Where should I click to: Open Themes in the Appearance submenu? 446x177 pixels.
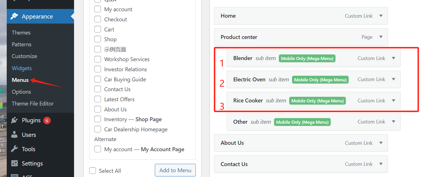(21, 33)
